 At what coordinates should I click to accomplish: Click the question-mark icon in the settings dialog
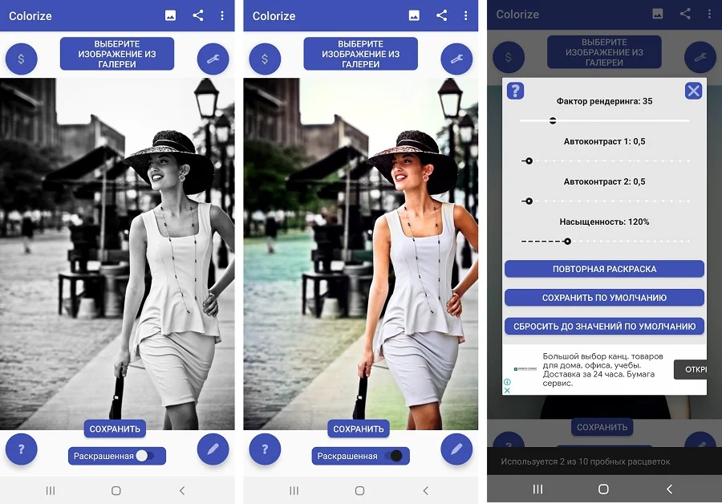516,91
